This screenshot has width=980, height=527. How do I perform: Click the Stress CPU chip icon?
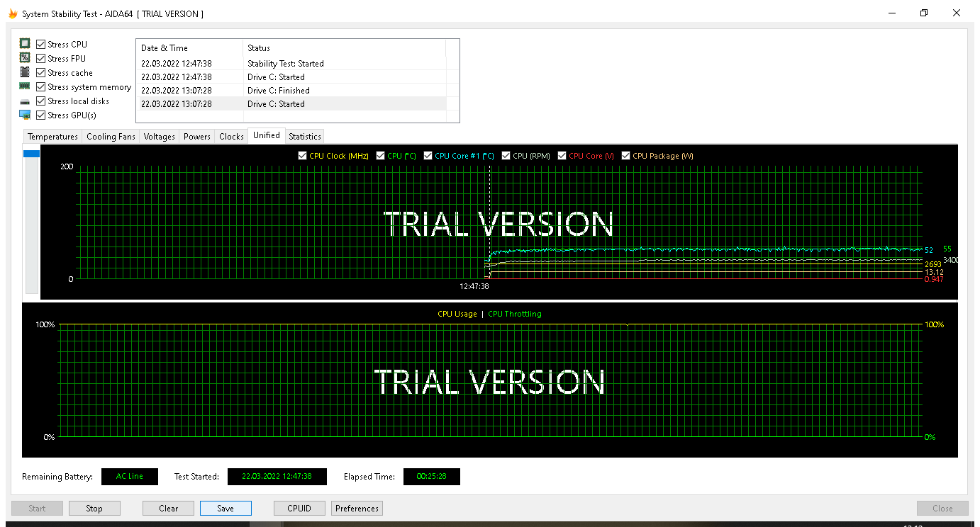[x=25, y=44]
